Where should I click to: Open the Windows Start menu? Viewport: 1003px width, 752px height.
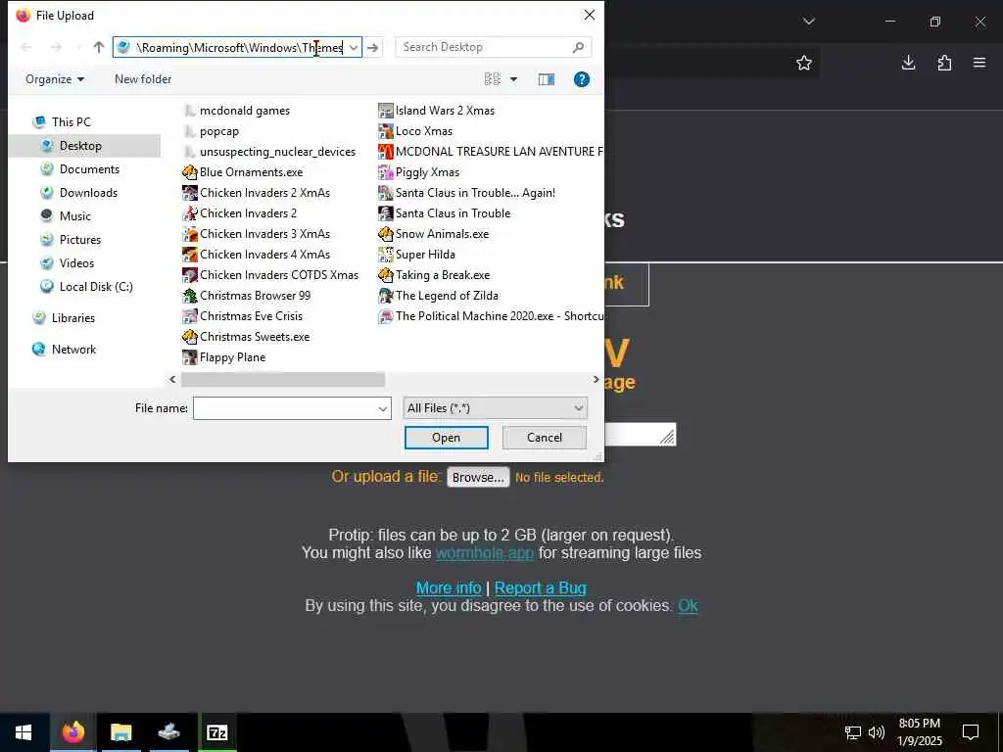click(x=24, y=732)
